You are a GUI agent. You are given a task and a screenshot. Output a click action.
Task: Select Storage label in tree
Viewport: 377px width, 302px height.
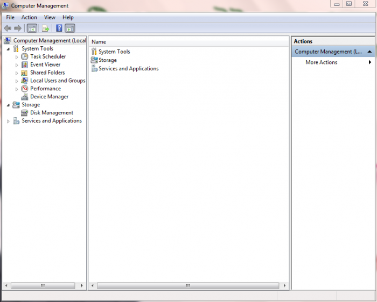(31, 105)
